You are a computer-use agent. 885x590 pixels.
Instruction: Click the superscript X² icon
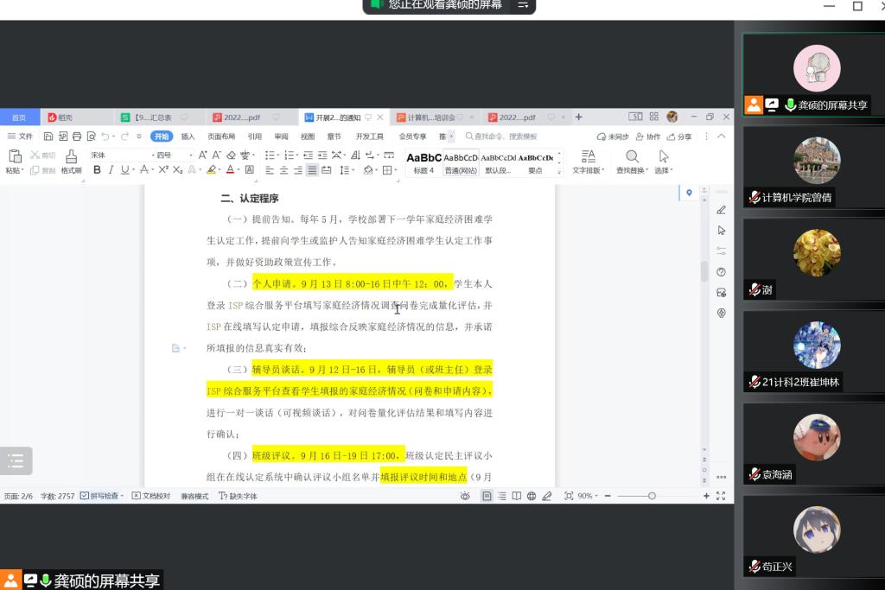pos(163,170)
